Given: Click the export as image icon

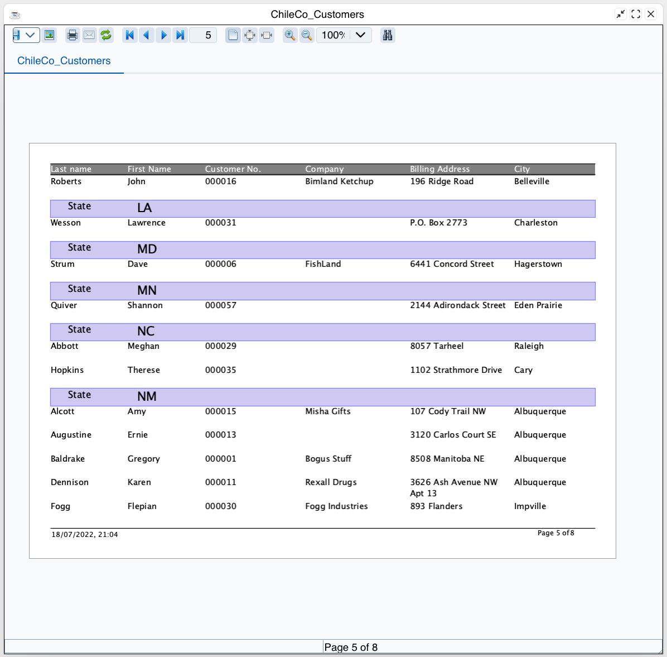Looking at the screenshot, I should 50,35.
